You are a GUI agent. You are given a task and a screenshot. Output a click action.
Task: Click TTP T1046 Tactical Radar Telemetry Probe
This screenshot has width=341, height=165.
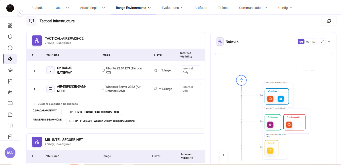[92, 112]
